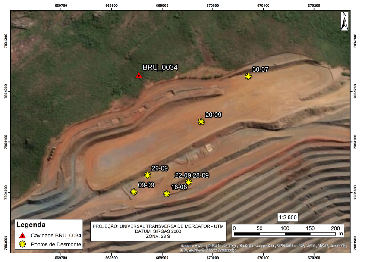This screenshot has height=262, width=365.
Task: Click the red BRU_0034 cave triangle on the map
Action: tap(138, 75)
